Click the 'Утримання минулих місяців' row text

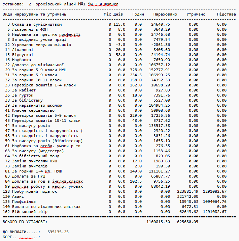pyautogui.click(x=41, y=45)
